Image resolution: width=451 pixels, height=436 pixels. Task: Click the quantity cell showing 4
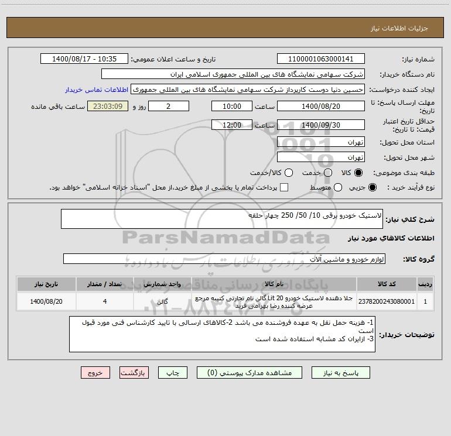pos(105,301)
